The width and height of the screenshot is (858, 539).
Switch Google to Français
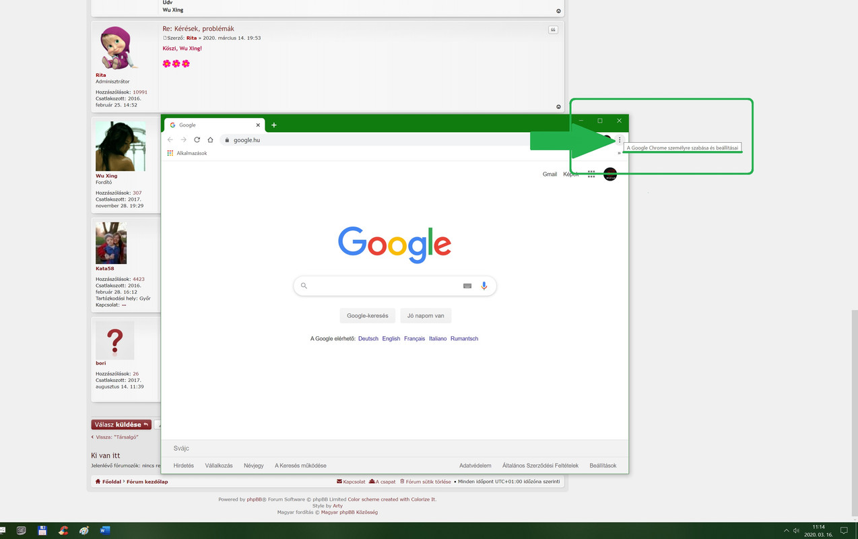tap(414, 338)
